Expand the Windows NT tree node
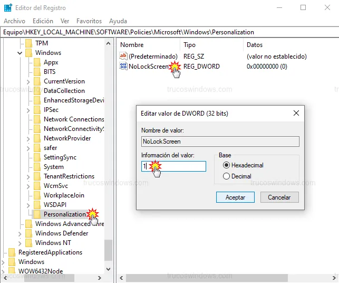Screen dimensions: 339x283 20,243
